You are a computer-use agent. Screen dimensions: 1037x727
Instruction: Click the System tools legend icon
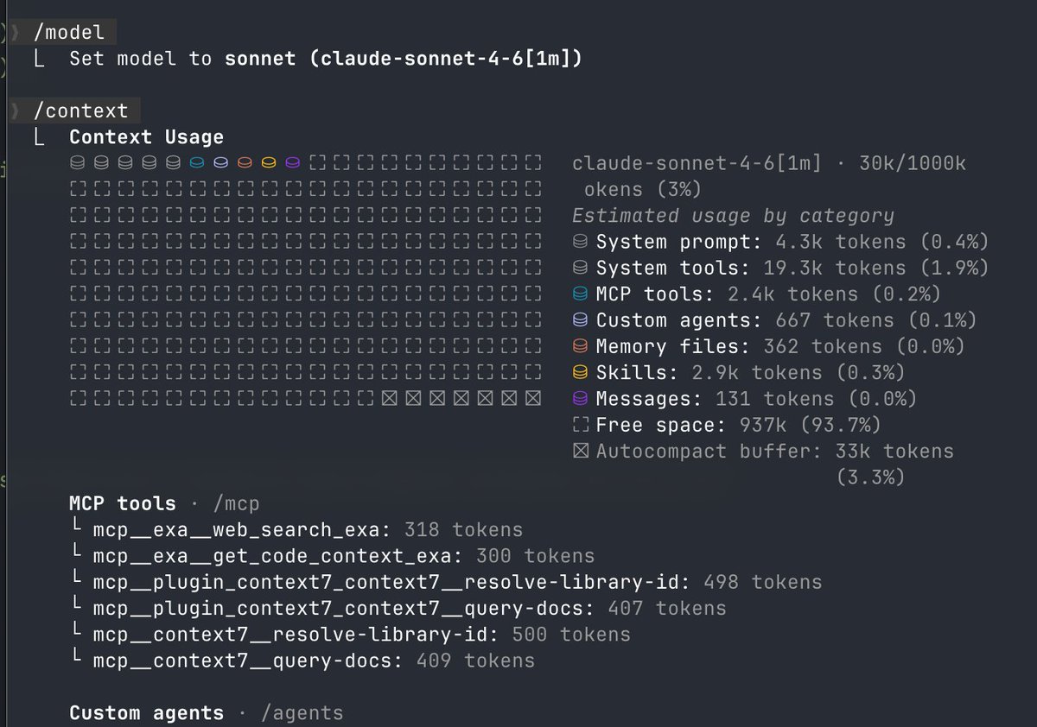coord(580,268)
